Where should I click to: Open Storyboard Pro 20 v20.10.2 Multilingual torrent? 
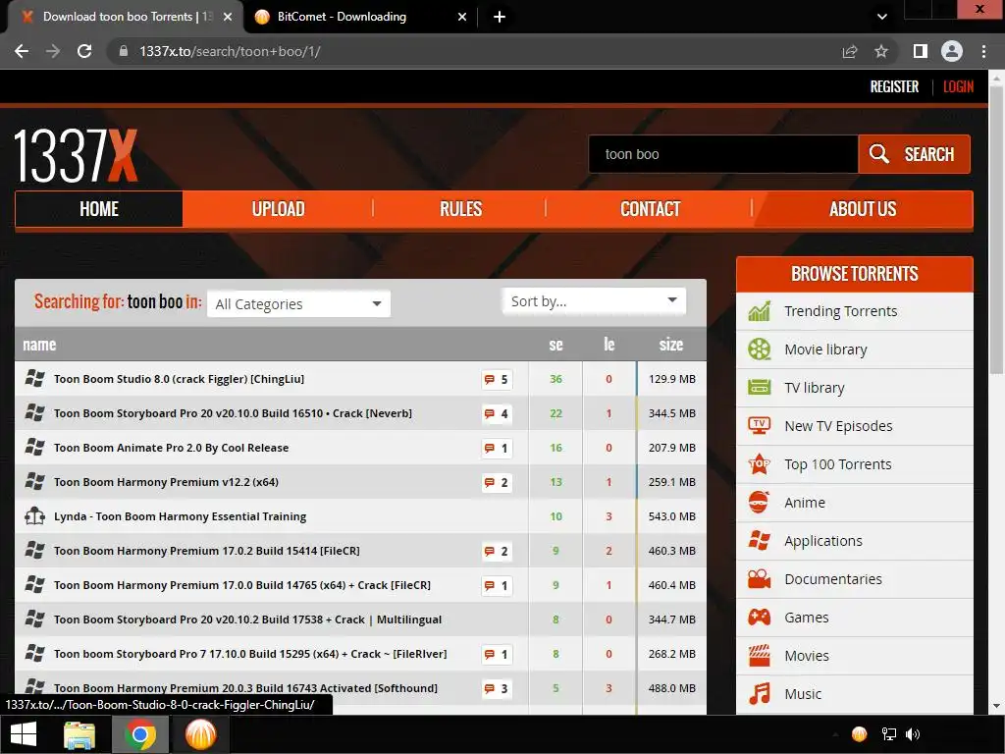pyautogui.click(x=247, y=619)
